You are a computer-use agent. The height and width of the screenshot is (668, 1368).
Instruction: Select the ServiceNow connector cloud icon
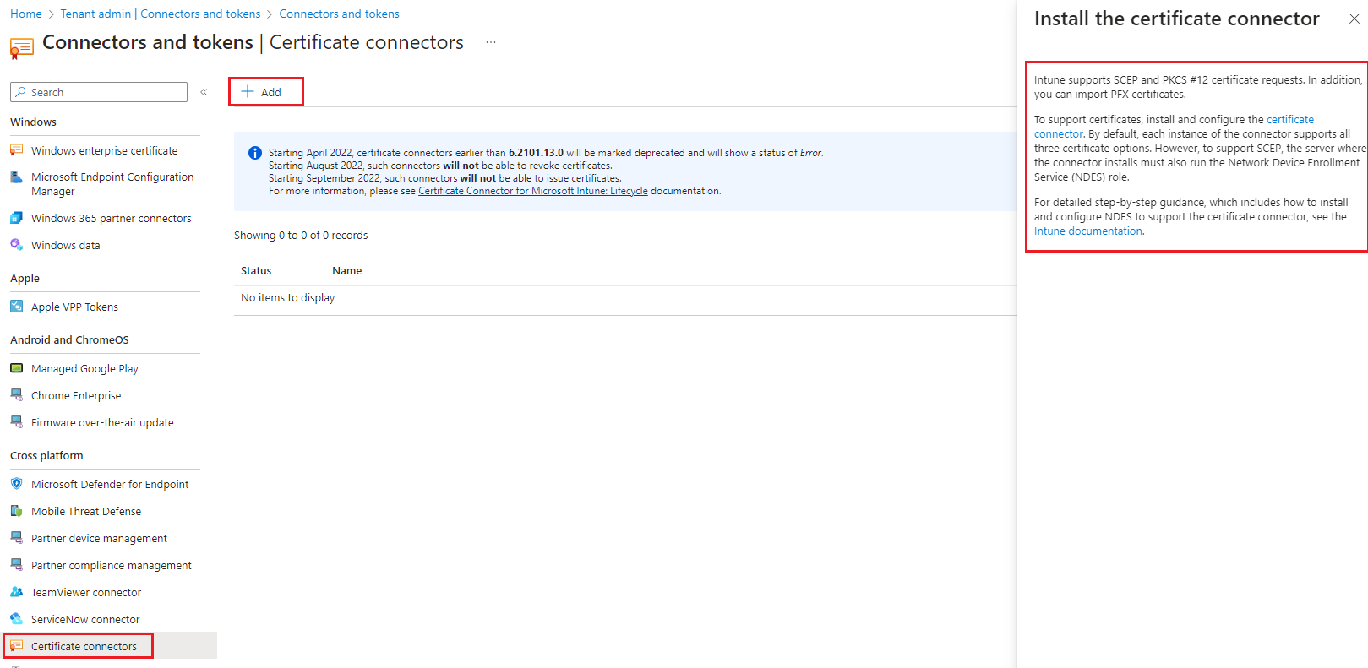(x=17, y=618)
